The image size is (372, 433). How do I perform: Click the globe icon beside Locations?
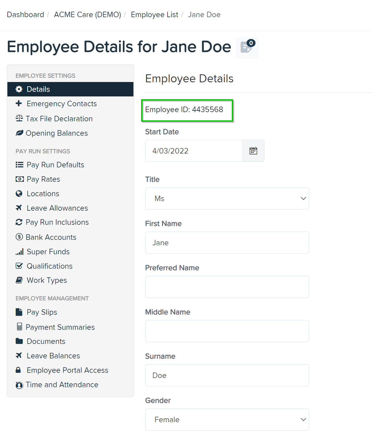19,193
